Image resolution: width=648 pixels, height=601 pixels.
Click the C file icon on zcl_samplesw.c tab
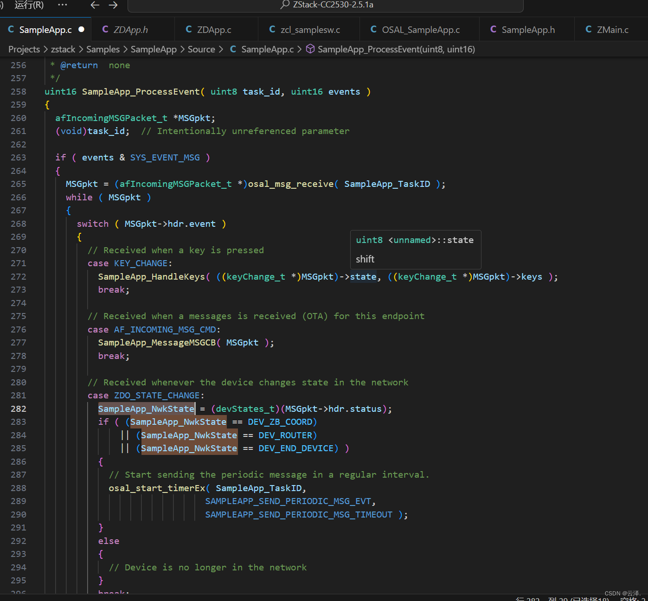[272, 29]
